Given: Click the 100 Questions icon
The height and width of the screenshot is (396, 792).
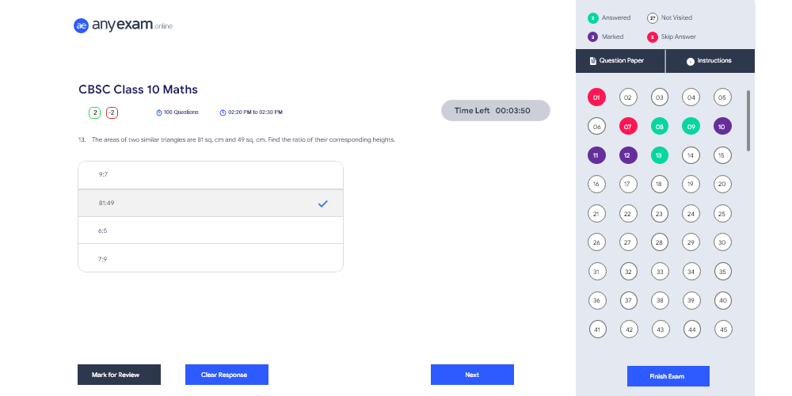Looking at the screenshot, I should (x=158, y=112).
